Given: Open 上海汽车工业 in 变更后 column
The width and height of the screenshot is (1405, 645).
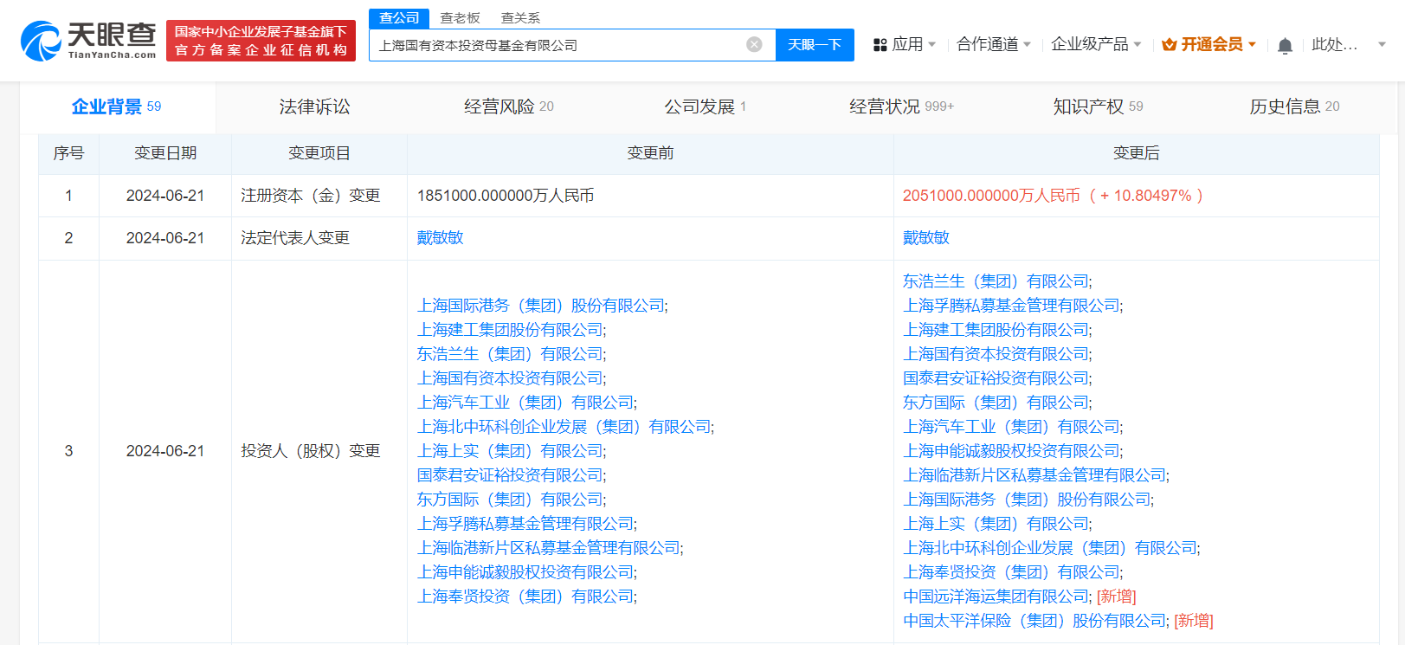Looking at the screenshot, I should (x=1011, y=427).
